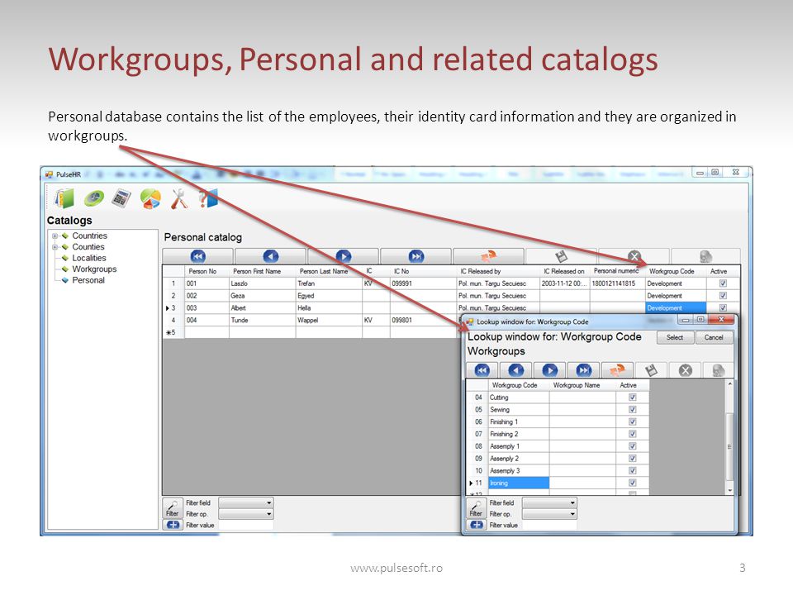Click Workgroup Name column header in Lookup
Screen dimensions: 793x595
(x=582, y=385)
